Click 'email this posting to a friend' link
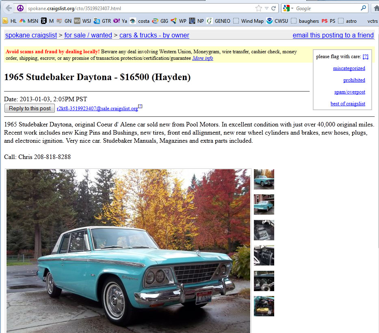This screenshot has width=379, height=333. coord(333,35)
